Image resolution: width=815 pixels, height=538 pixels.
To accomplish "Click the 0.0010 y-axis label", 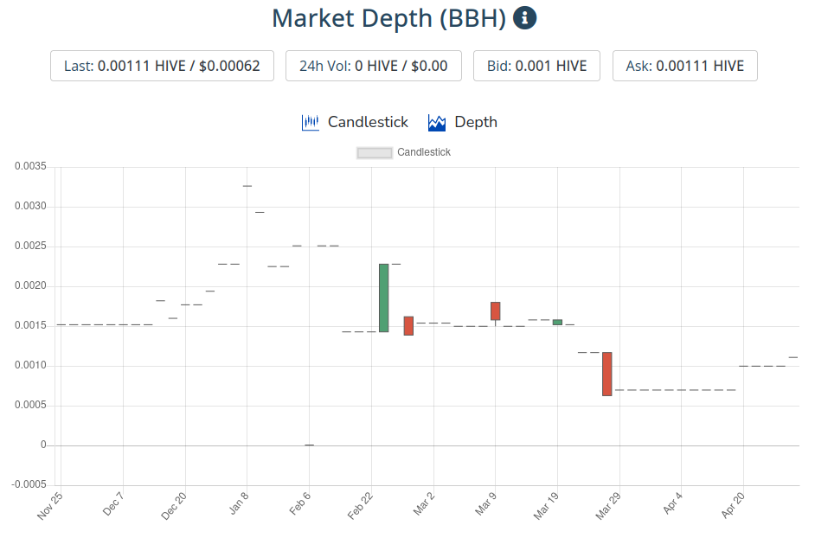I will tap(30, 365).
